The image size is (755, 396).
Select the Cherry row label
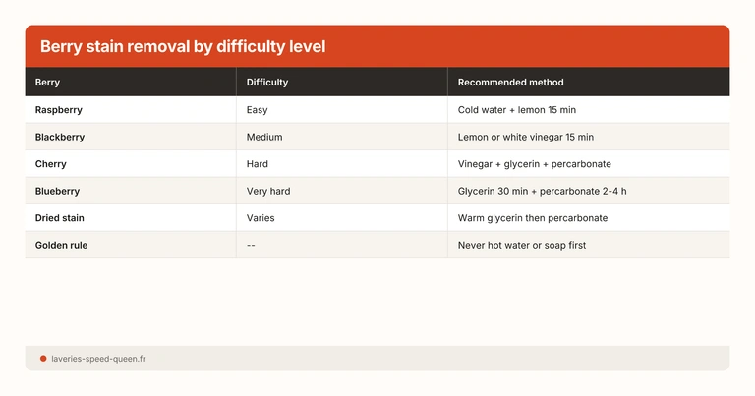pos(51,164)
